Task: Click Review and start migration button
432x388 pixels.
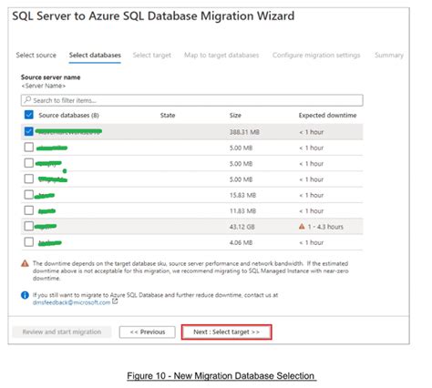Action: click(x=62, y=332)
